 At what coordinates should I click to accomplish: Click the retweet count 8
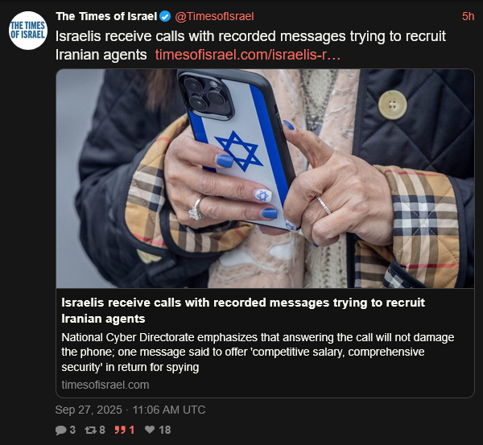pos(102,430)
